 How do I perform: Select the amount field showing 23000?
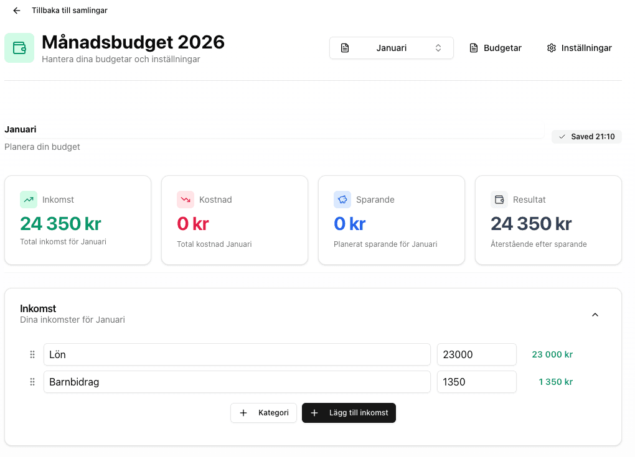476,354
